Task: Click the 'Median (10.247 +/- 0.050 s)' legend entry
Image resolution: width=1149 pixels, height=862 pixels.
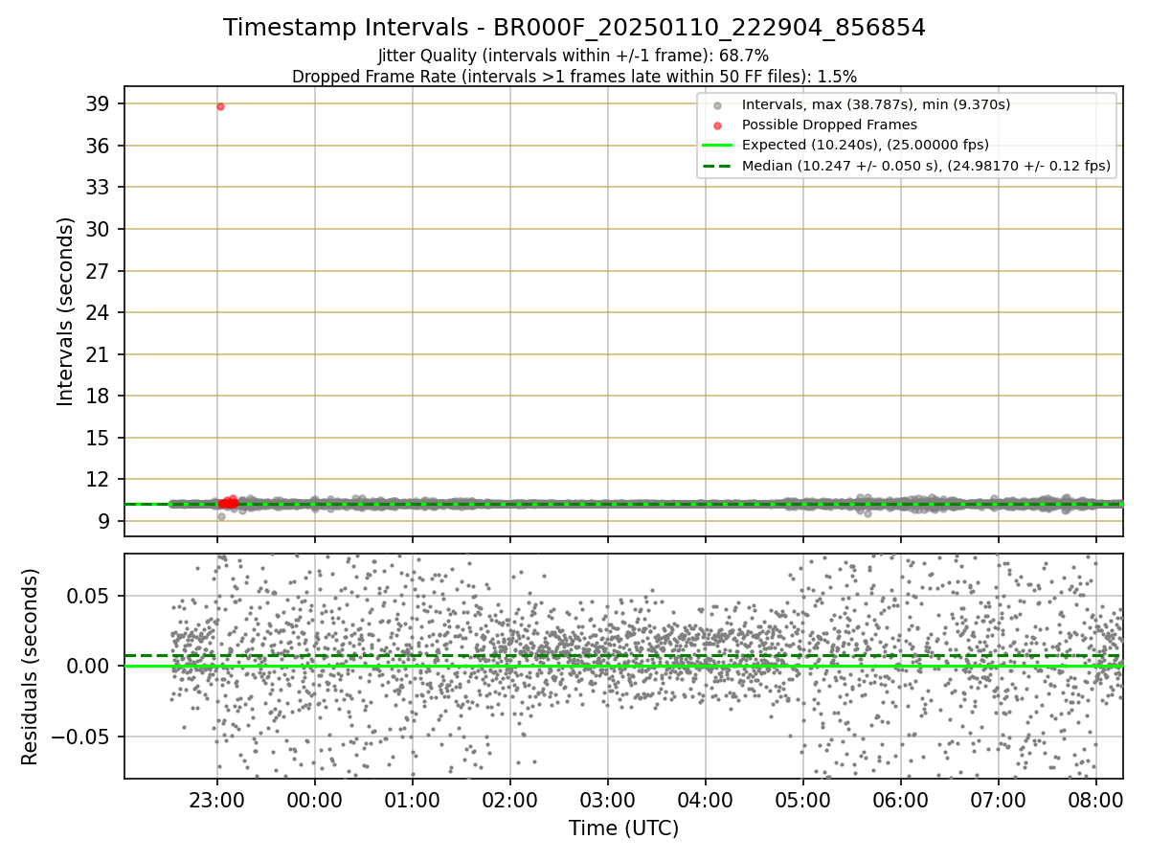Action: [x=926, y=166]
